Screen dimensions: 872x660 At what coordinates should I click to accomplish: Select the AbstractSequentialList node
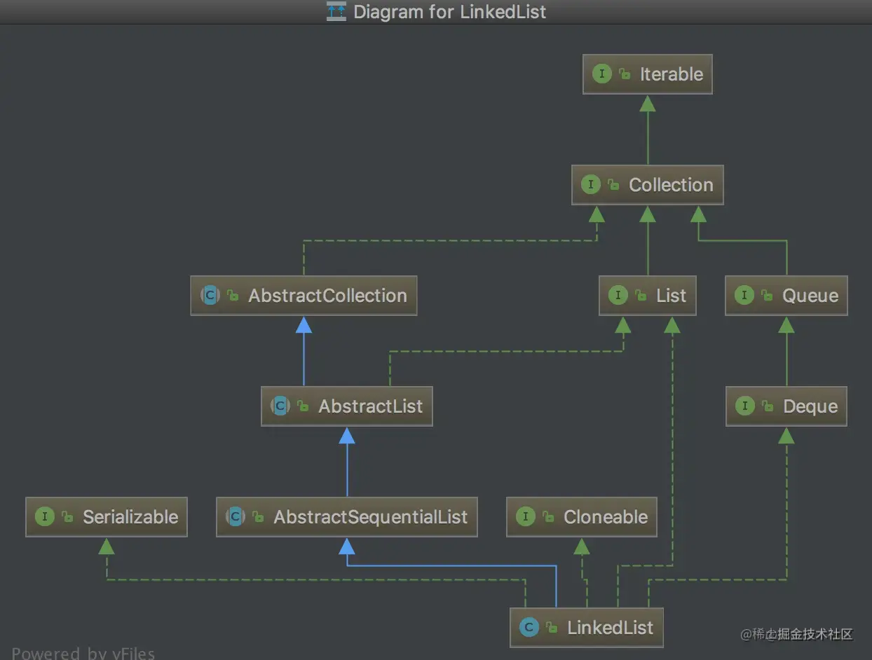(x=346, y=516)
